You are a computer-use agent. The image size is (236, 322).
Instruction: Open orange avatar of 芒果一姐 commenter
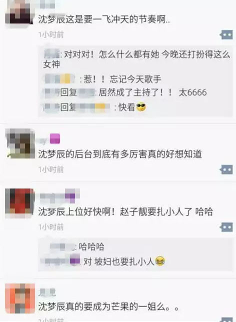click(20, 298)
